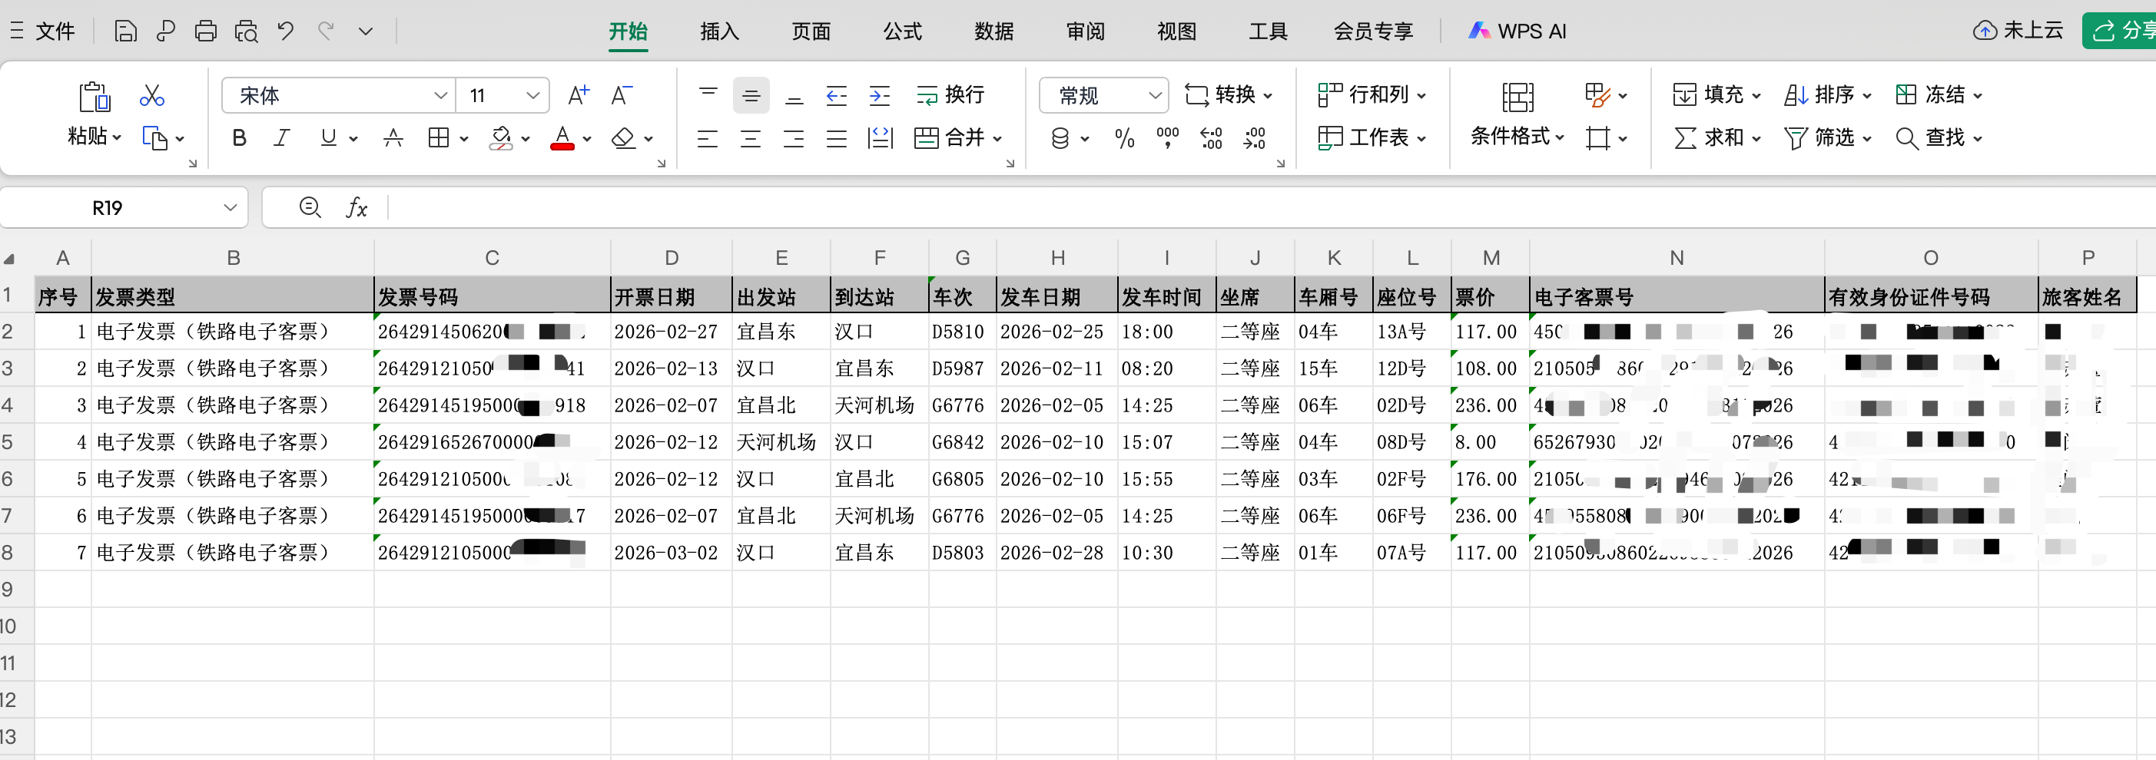Open the 数据 ribbon tab
2156x760 pixels.
click(993, 31)
